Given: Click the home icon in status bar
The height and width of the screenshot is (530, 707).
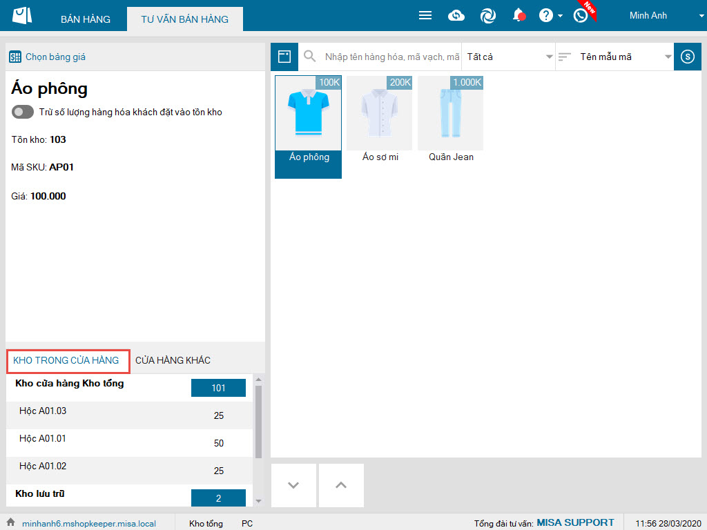Looking at the screenshot, I should pos(11,522).
